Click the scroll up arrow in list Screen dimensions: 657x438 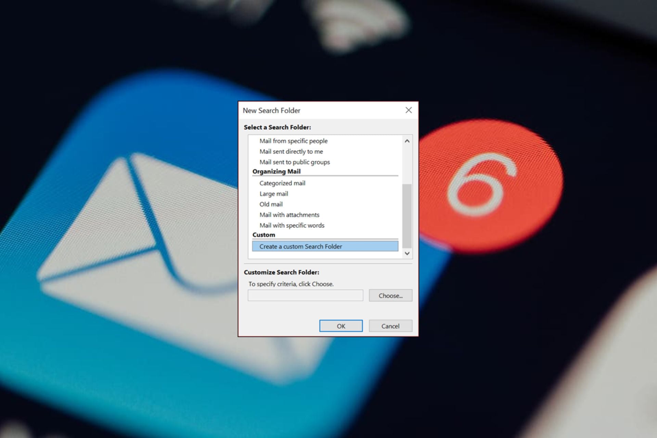pyautogui.click(x=407, y=141)
